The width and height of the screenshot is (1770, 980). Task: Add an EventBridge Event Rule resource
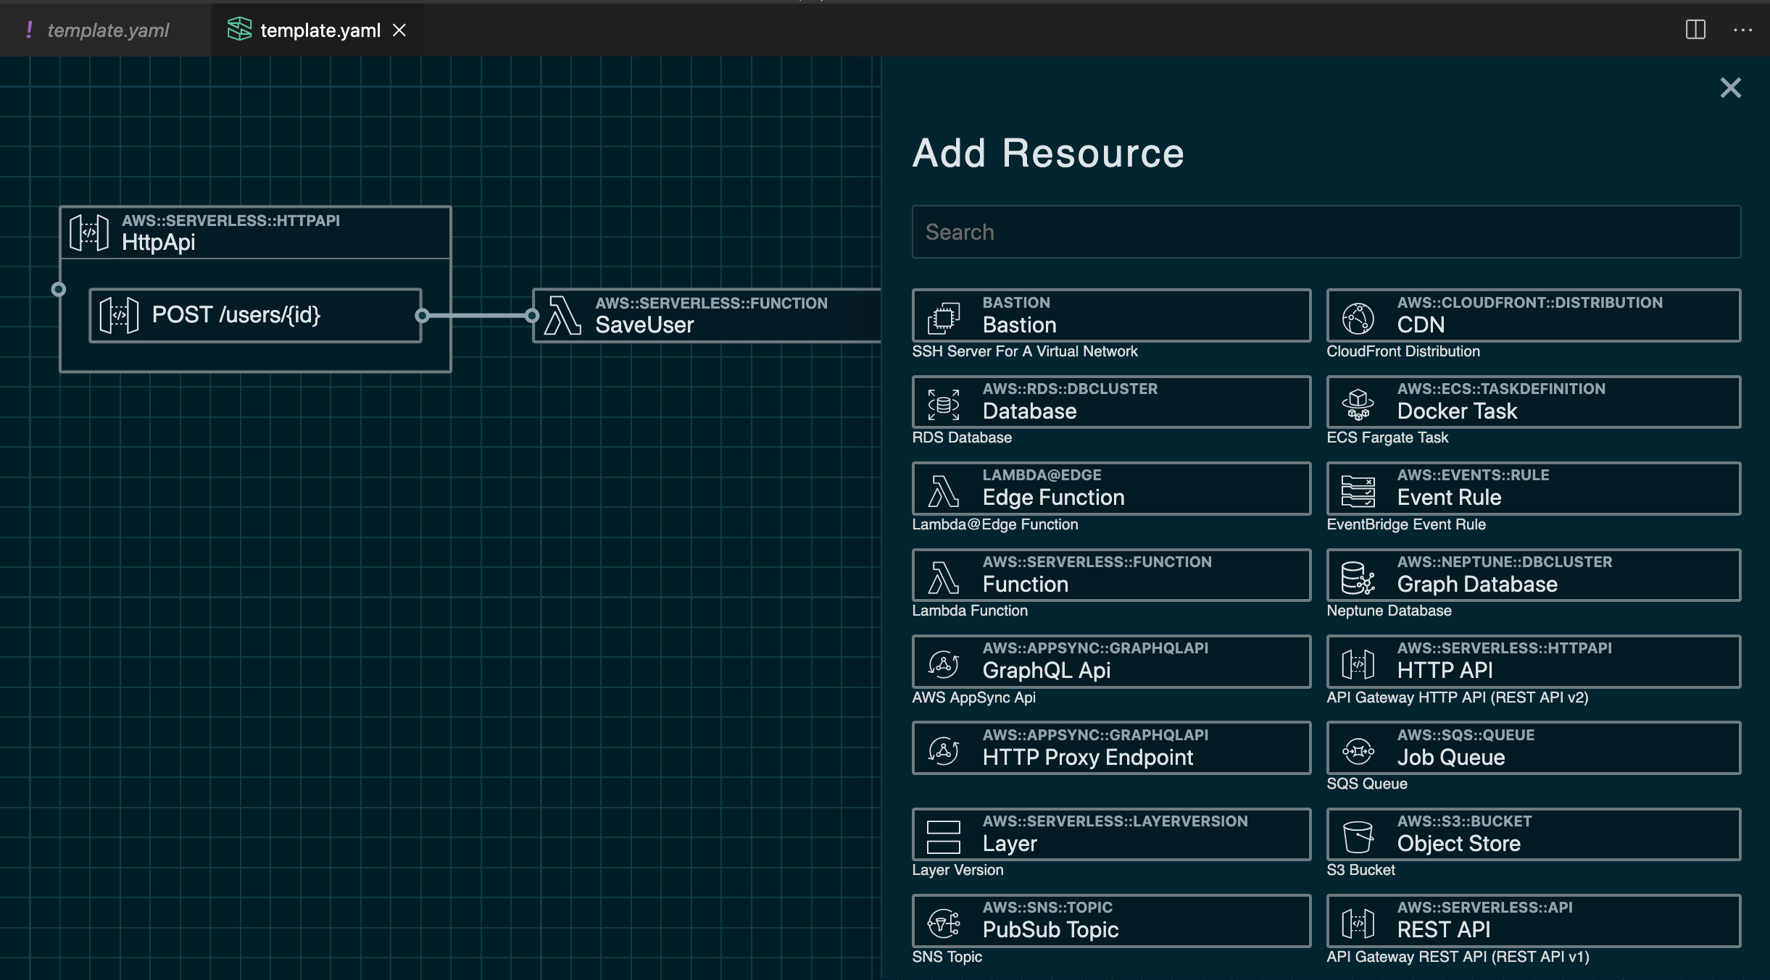(x=1532, y=488)
